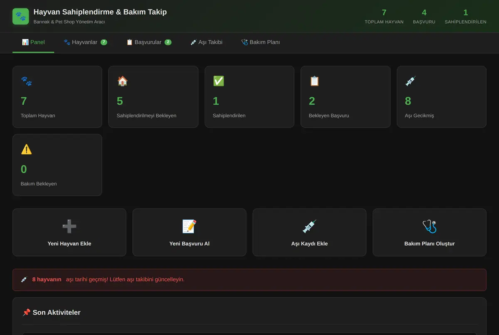Click the memo icon on Yeni Başvuru Al
This screenshot has width=499, height=335.
(x=189, y=227)
